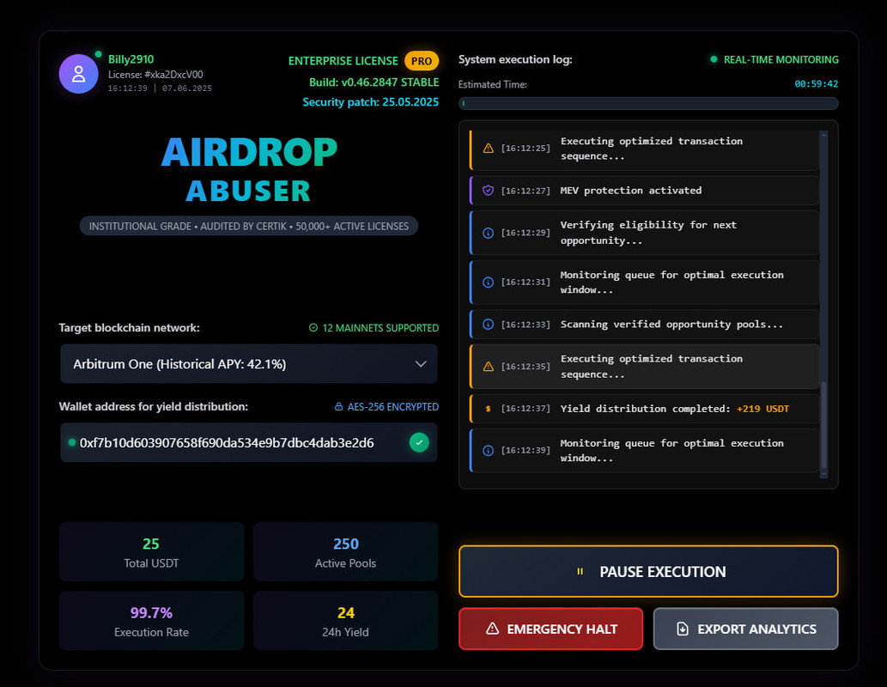887x687 pixels.
Task: Click the download file icon in Export Analytics
Action: 683,629
